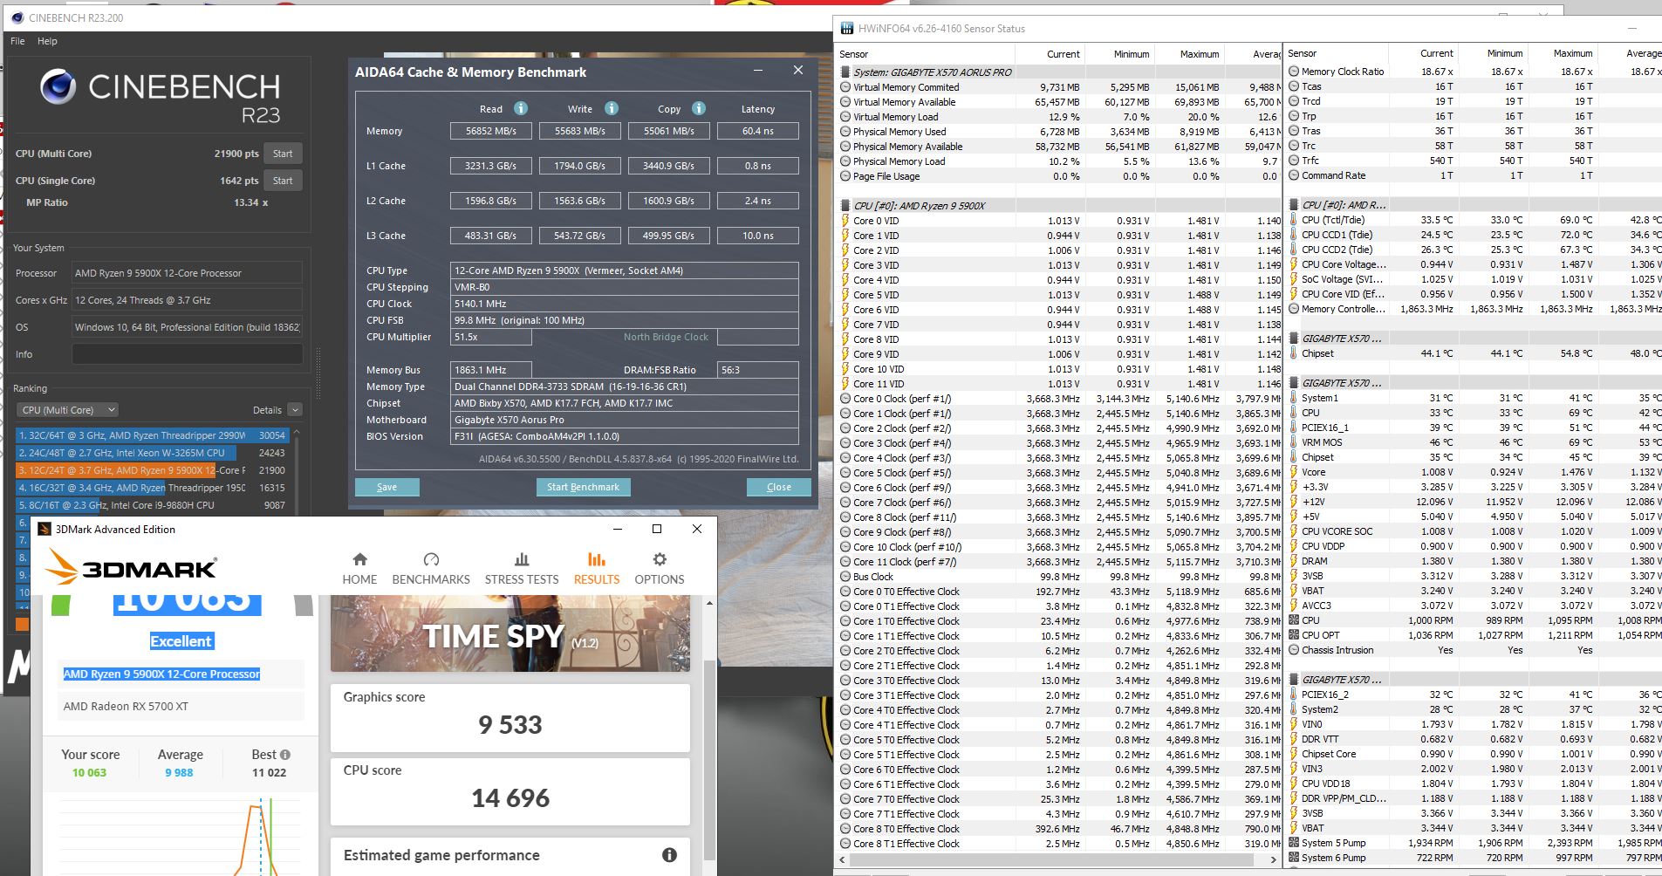Image resolution: width=1662 pixels, height=876 pixels.
Task: Select the +12V voltage row in HWiNFO
Action: 1474,502
